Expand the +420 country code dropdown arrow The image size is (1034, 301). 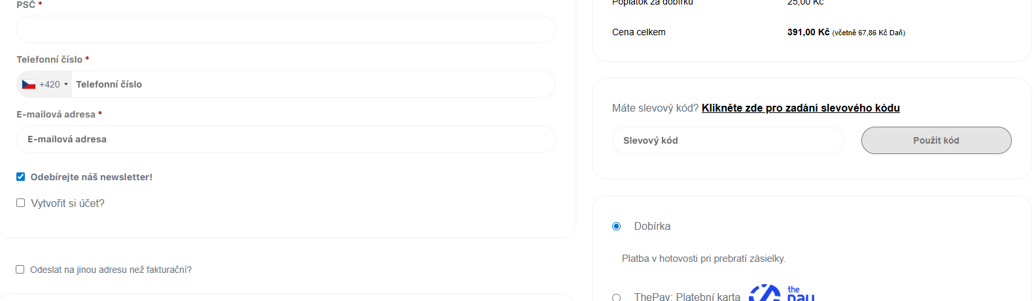[66, 84]
